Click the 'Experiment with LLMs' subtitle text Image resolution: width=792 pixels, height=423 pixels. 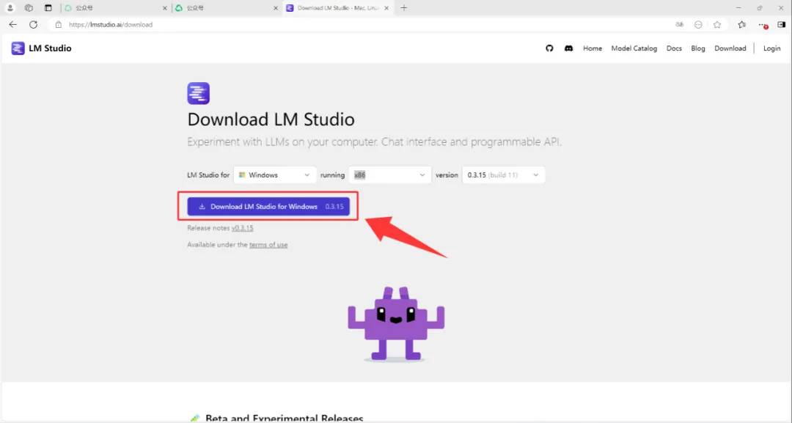[x=374, y=141]
